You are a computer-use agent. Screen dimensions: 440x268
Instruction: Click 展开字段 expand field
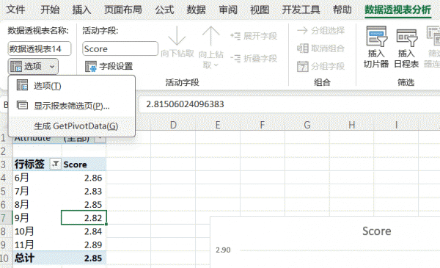254,36
